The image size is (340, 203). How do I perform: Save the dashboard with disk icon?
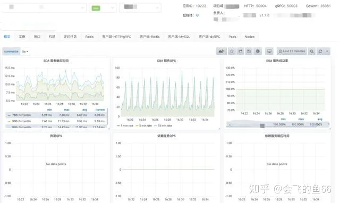pos(249,51)
